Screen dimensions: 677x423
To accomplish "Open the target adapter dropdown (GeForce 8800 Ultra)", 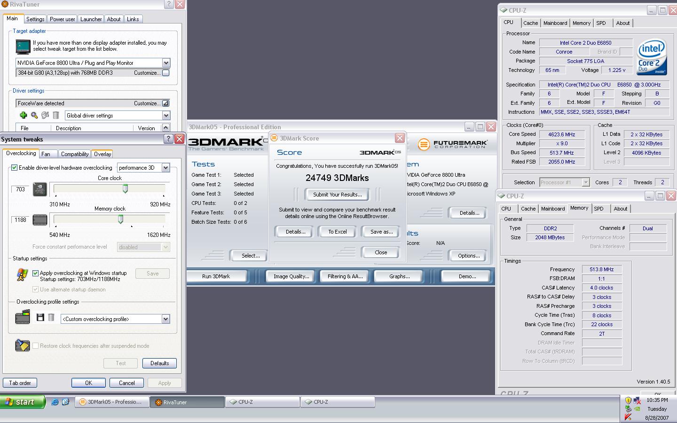I will (x=165, y=63).
